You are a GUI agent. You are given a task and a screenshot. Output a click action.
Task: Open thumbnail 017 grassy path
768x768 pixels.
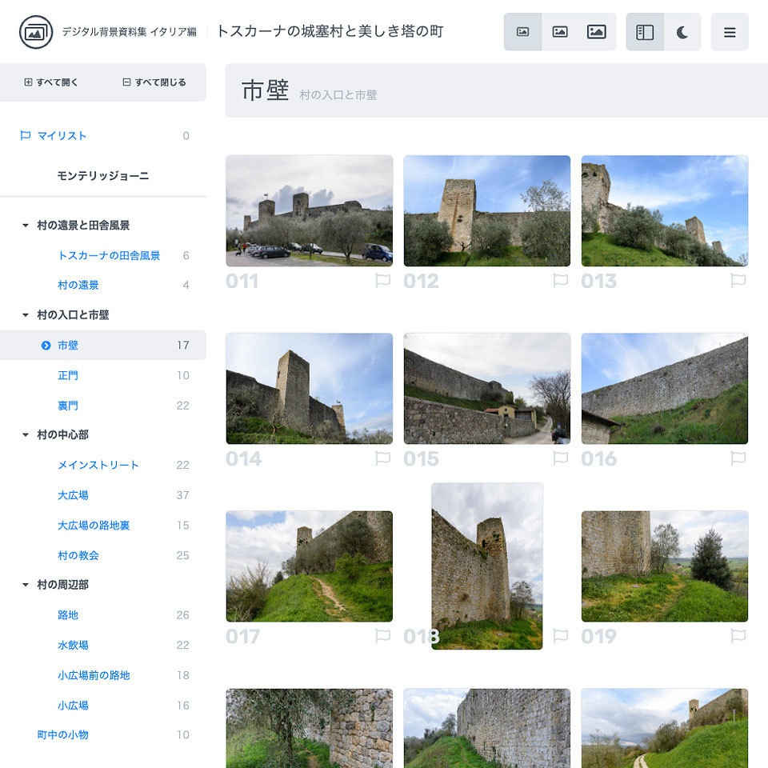click(x=309, y=566)
